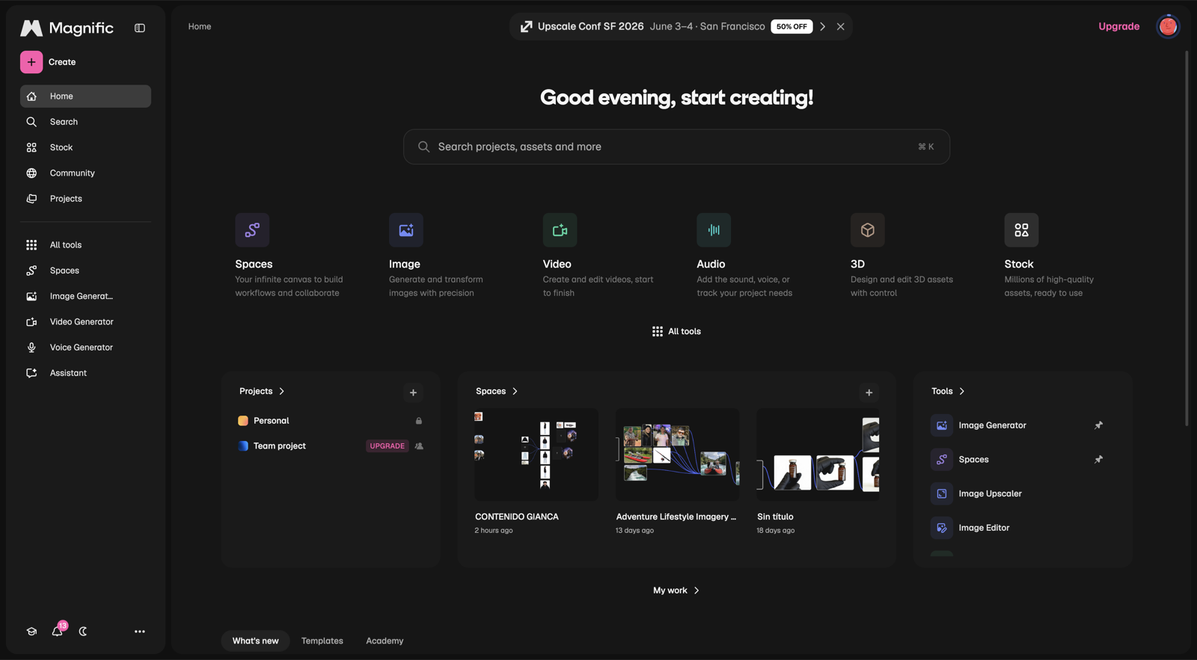Open the Personal project
Screen dimensions: 1197x660
pyautogui.click(x=330, y=421)
